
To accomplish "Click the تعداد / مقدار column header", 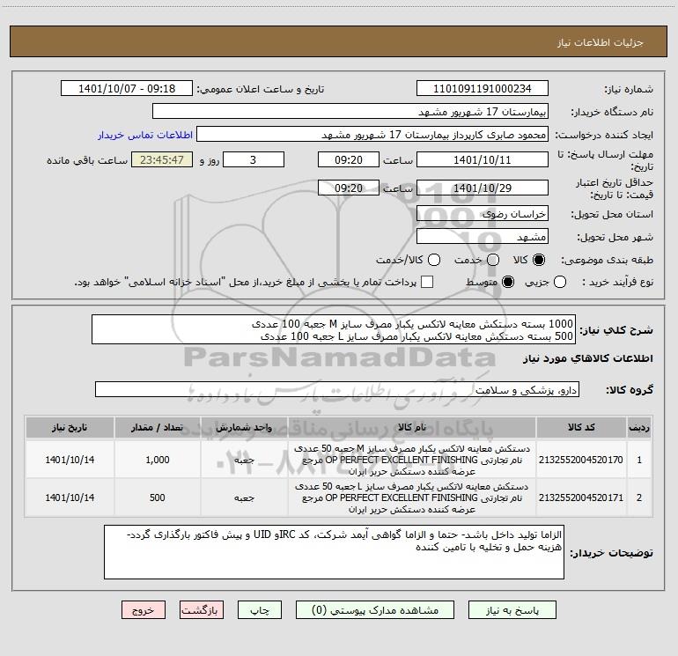I will [x=157, y=427].
